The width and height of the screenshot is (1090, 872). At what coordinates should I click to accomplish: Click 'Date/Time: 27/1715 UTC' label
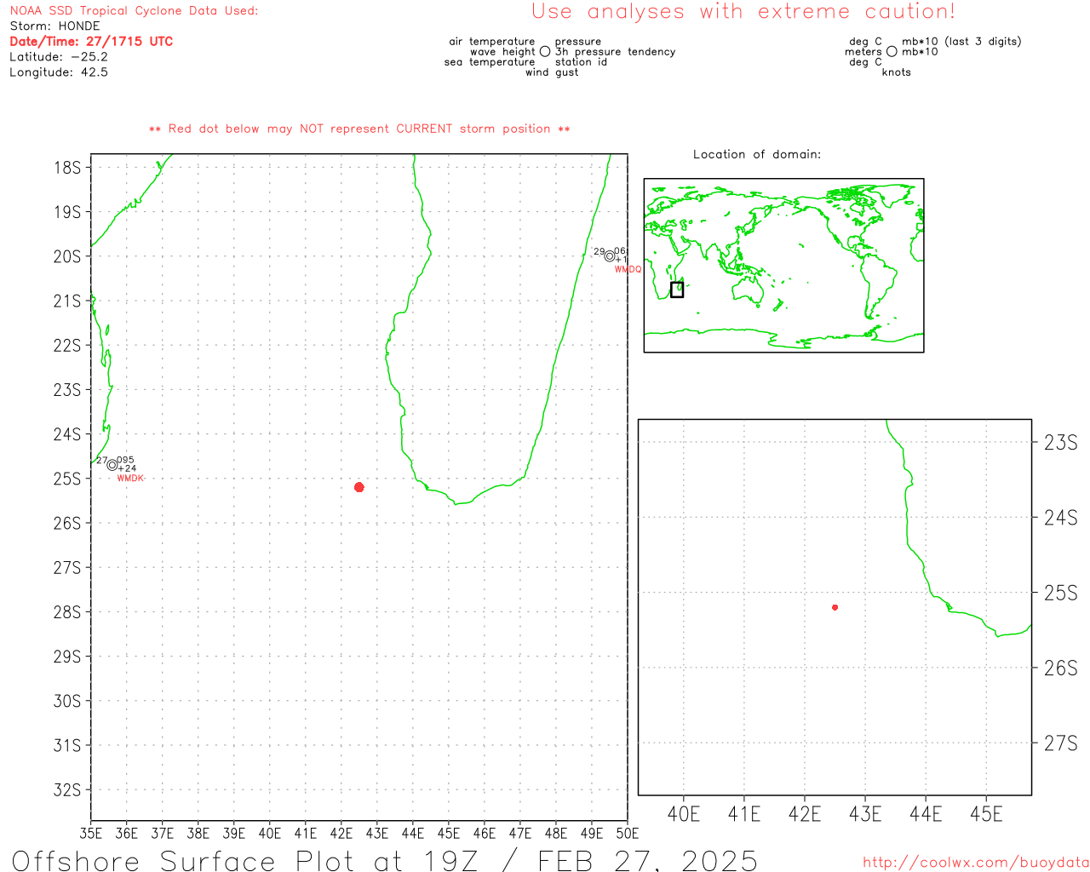click(x=91, y=42)
